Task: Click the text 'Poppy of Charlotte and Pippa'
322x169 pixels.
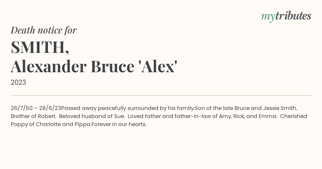Action: click(51, 124)
